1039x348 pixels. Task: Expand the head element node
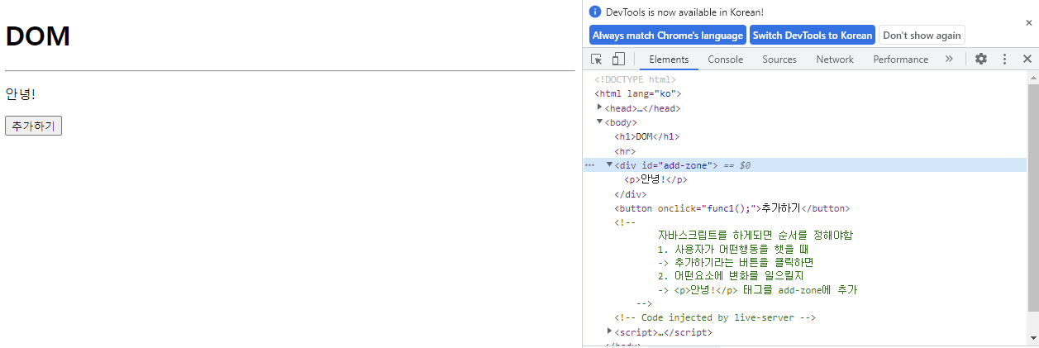(x=600, y=107)
